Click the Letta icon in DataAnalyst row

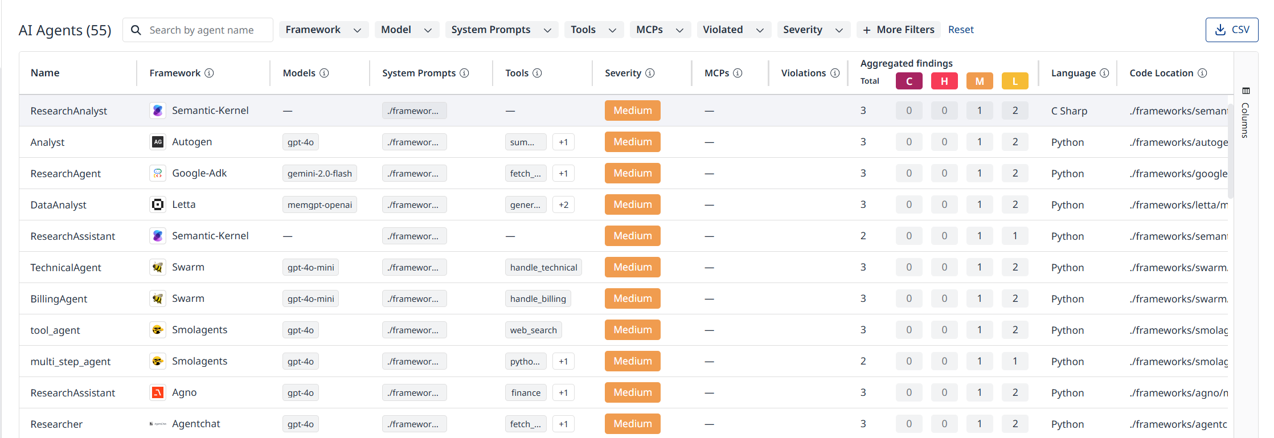(158, 204)
